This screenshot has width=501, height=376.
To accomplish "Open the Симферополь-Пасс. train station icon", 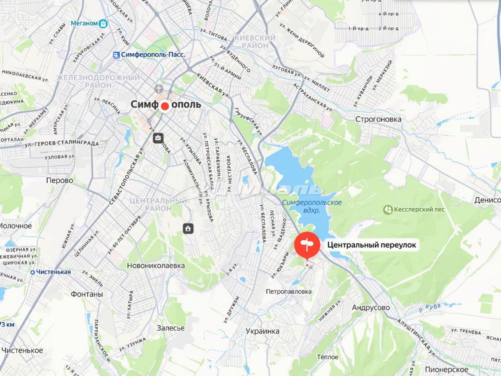I will pyautogui.click(x=116, y=55).
